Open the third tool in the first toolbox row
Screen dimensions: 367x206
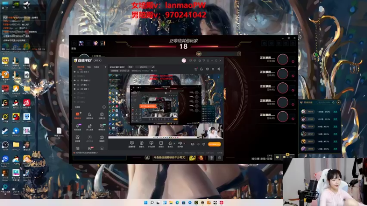point(101,115)
